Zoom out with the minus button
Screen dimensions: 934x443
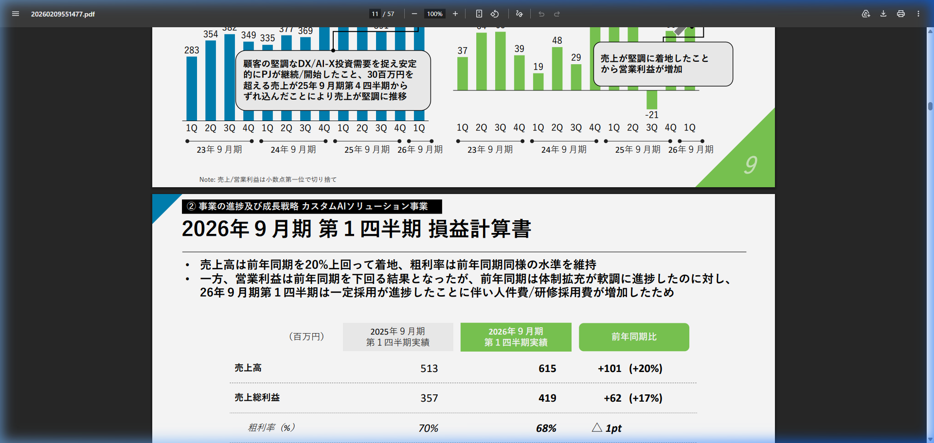point(414,14)
